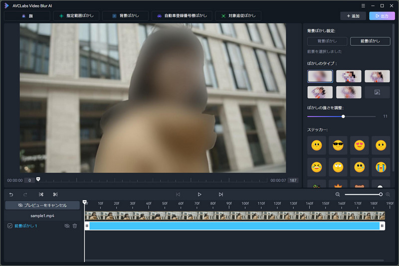Viewport: 399px width, 266px height.
Task: Switch to the 背景ぼかし tab
Action: (126, 16)
